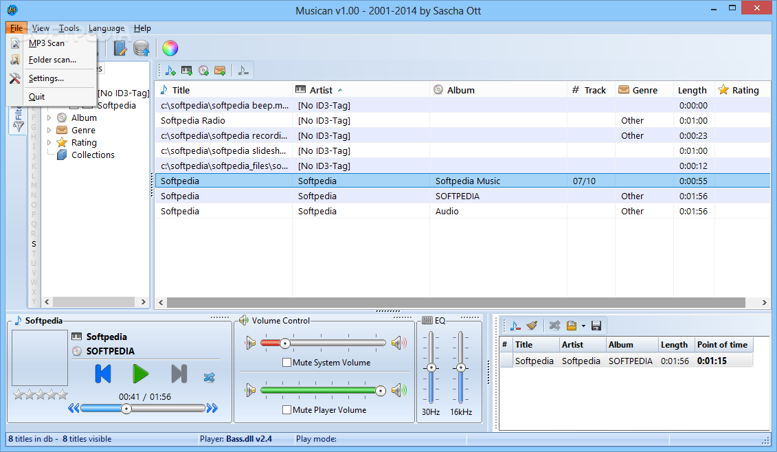The image size is (777, 452).
Task: Select row with album Audio
Action: pos(462,211)
